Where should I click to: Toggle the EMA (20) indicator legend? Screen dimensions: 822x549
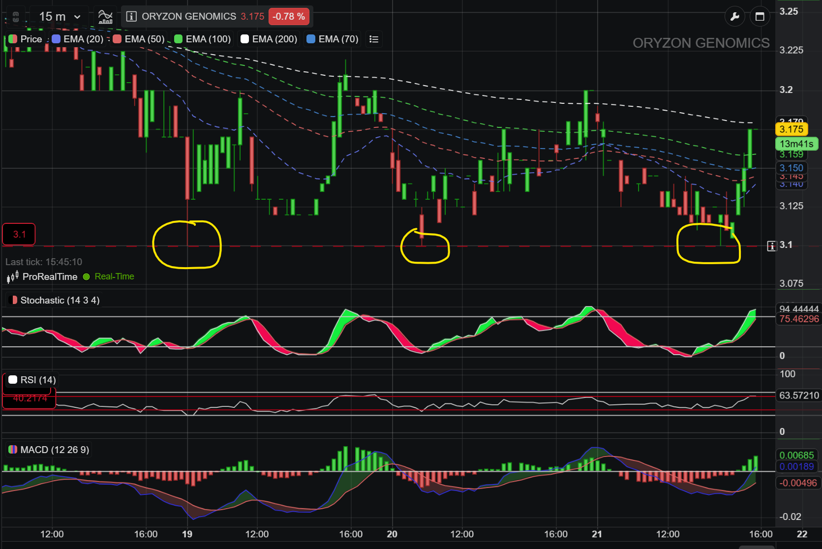click(78, 39)
